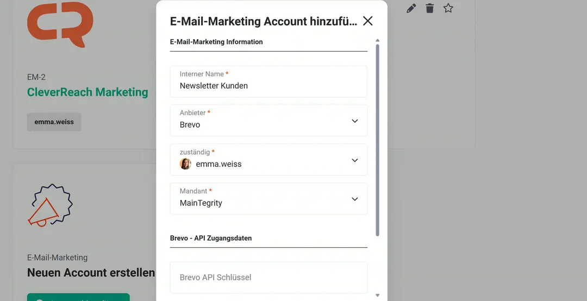Edit the Interner Name field
The width and height of the screenshot is (587, 301).
point(268,81)
